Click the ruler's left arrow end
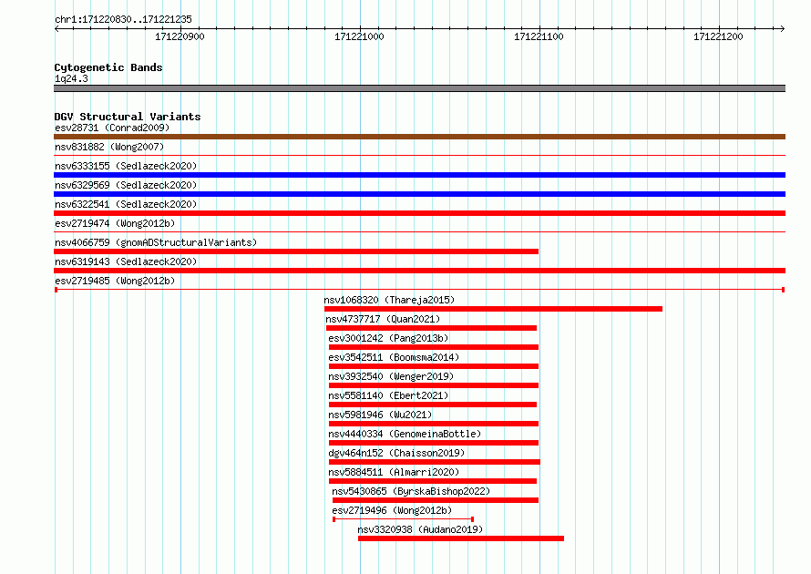The width and height of the screenshot is (811, 574). tap(56, 28)
